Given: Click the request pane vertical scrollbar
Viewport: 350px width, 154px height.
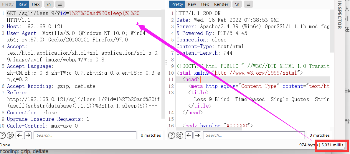Looking at the screenshot, I should click(163, 65).
